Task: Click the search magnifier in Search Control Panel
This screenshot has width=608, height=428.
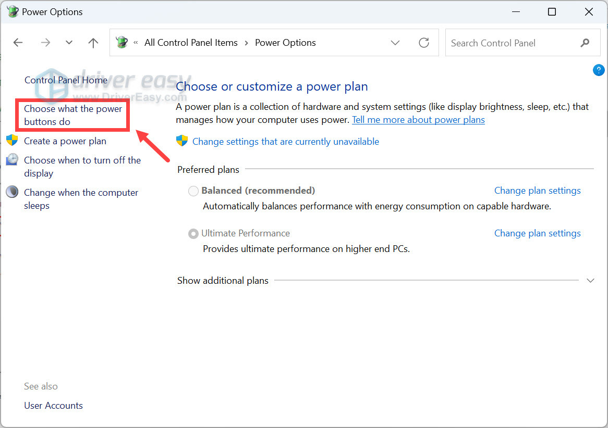Action: pyautogui.click(x=585, y=43)
